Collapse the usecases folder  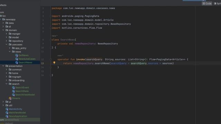coord(7,44)
